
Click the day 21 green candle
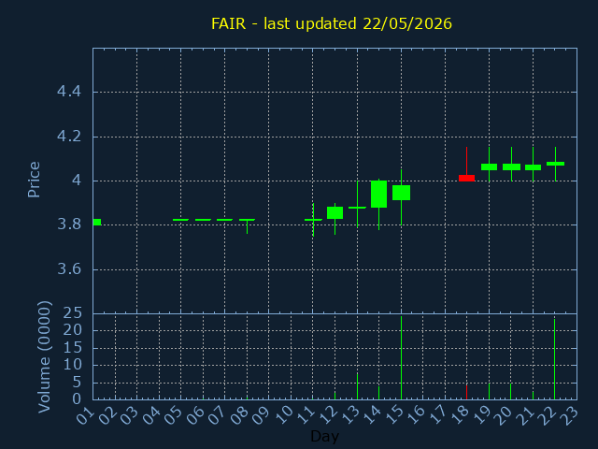[x=533, y=167]
